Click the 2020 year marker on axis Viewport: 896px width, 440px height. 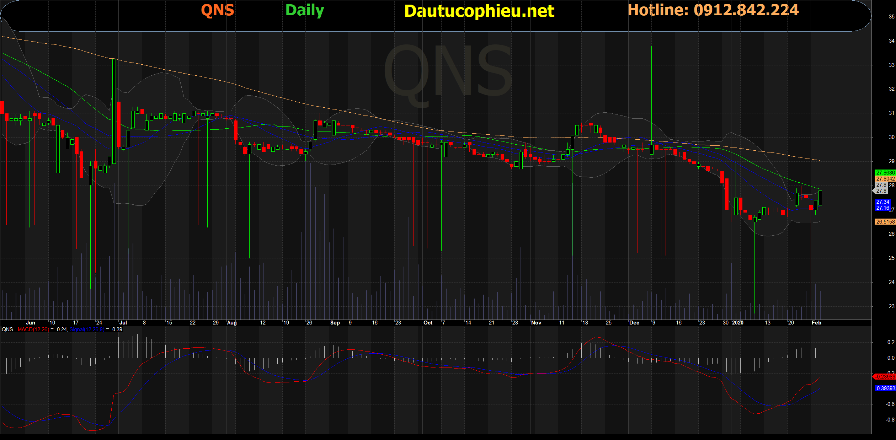coord(738,323)
